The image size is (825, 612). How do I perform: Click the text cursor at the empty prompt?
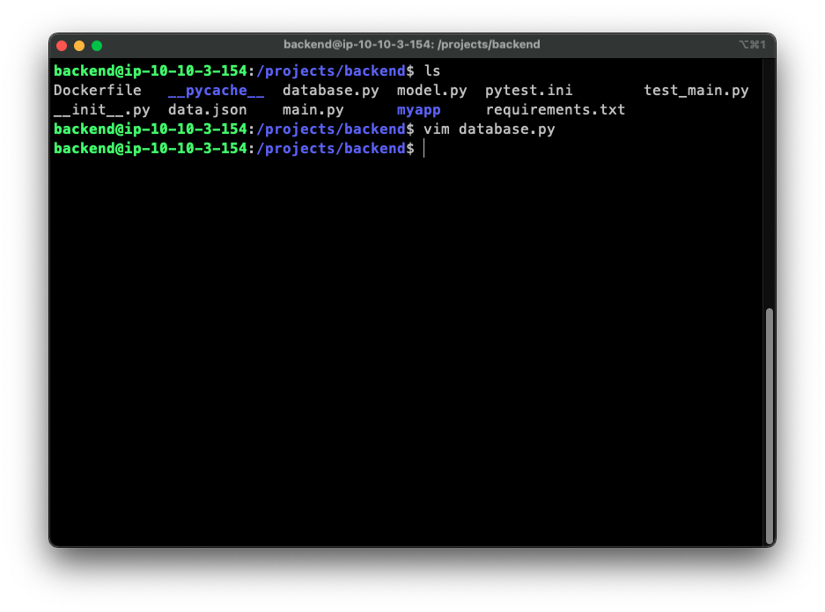coord(424,149)
